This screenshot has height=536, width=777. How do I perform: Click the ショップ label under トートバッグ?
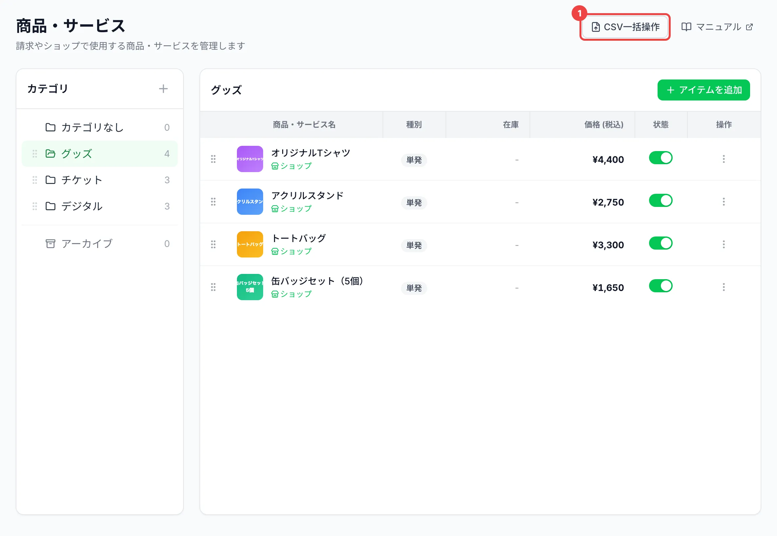[291, 251]
